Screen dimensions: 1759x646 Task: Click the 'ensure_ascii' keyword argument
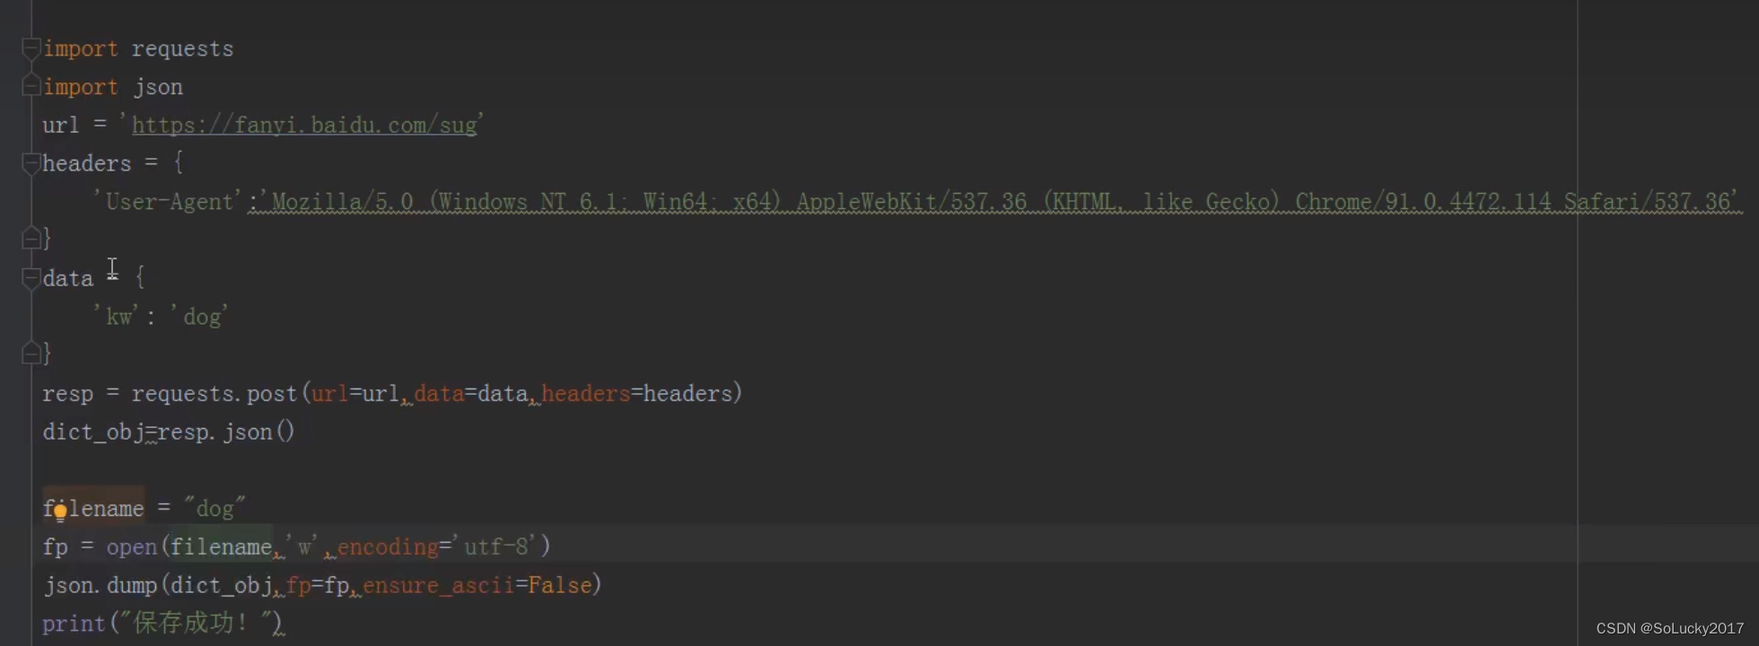[438, 586]
